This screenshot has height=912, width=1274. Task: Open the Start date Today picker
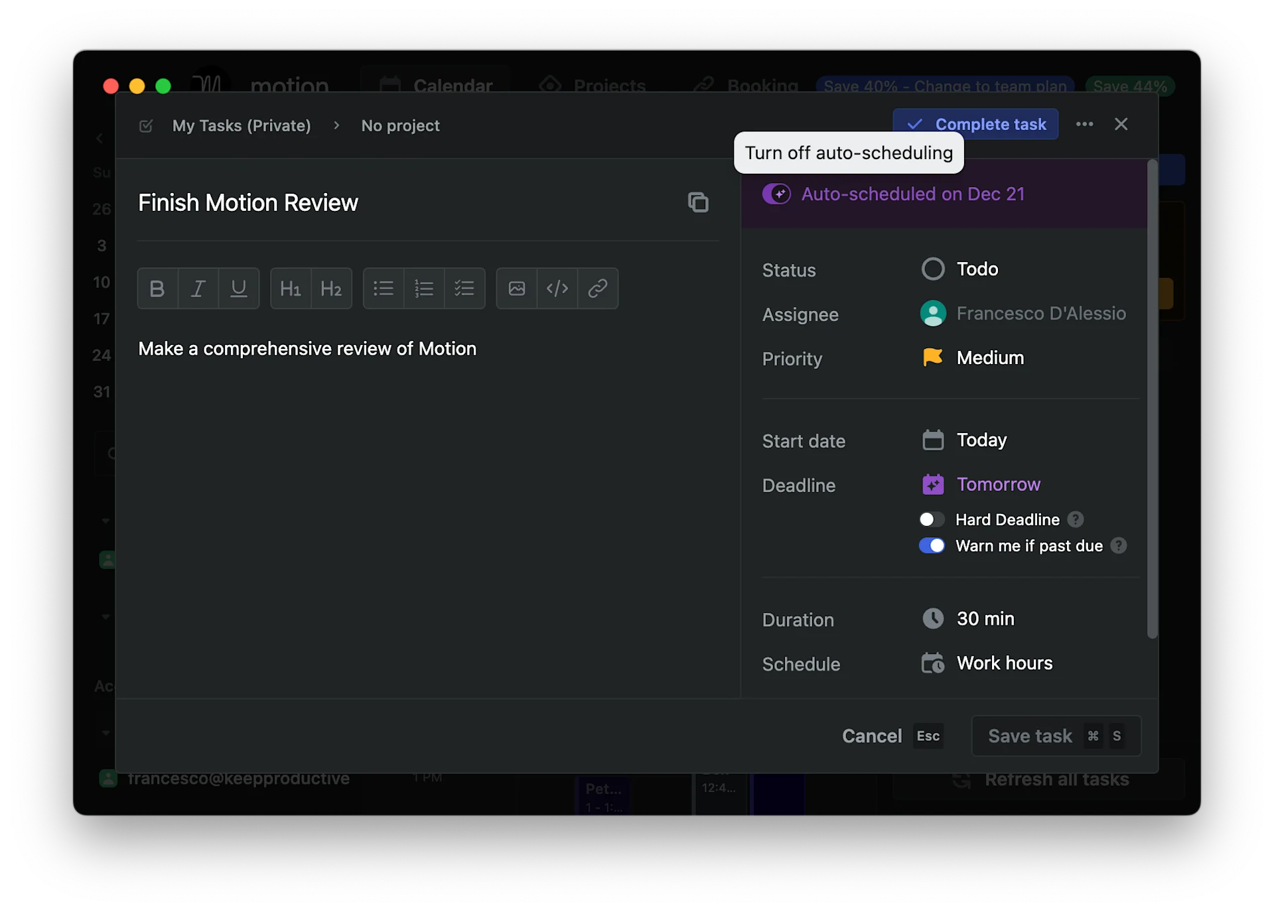pos(965,440)
